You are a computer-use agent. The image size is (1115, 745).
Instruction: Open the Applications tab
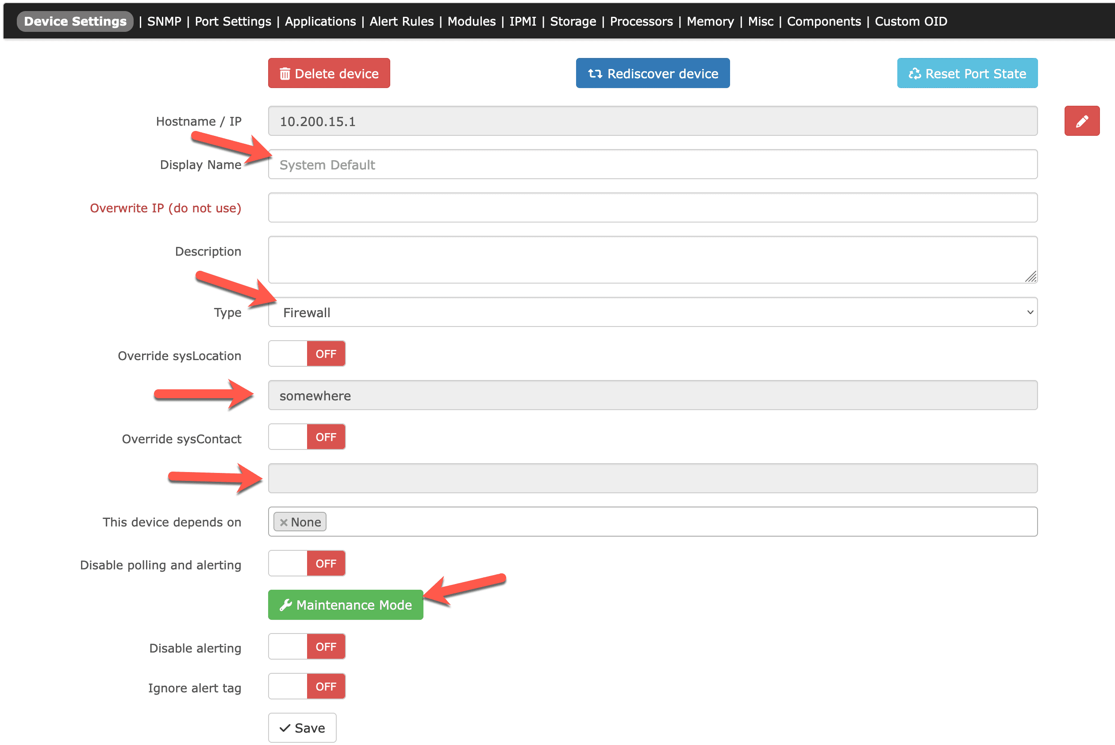tap(320, 21)
